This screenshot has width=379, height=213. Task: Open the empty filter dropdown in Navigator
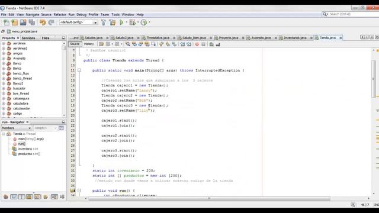click(45, 128)
